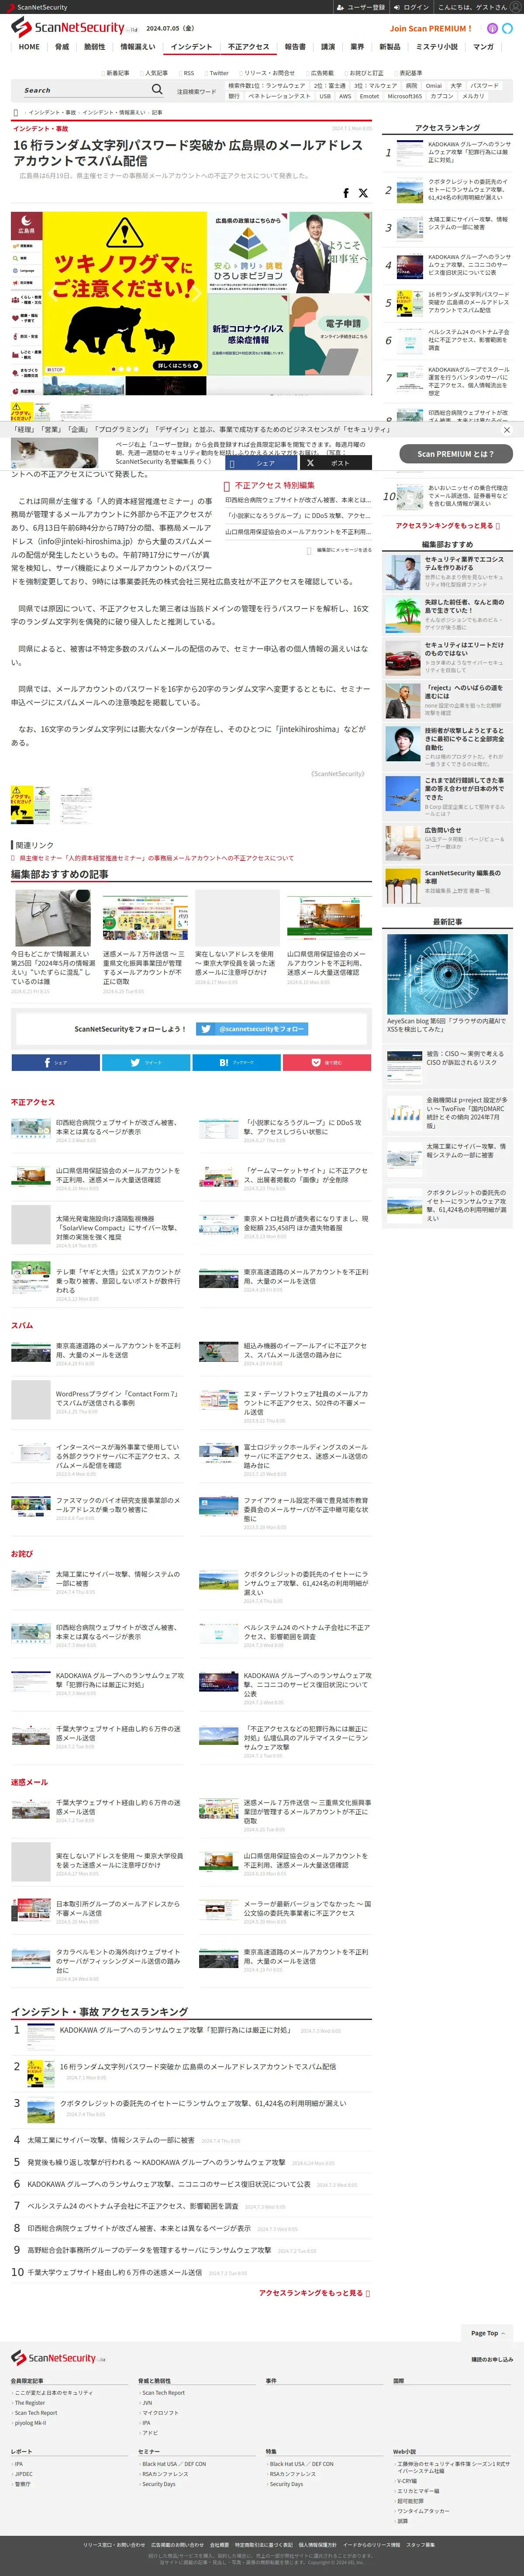Image resolution: width=524 pixels, height=2576 pixels.
Task: Click the インシデント・事故 category label
Action: click(x=40, y=128)
